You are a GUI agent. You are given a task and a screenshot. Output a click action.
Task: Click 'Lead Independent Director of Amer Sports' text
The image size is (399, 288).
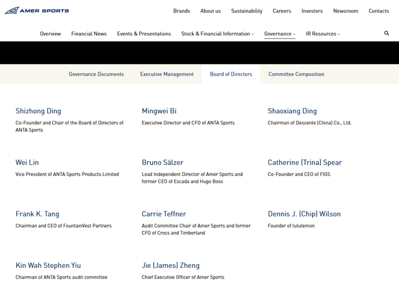[x=192, y=178]
